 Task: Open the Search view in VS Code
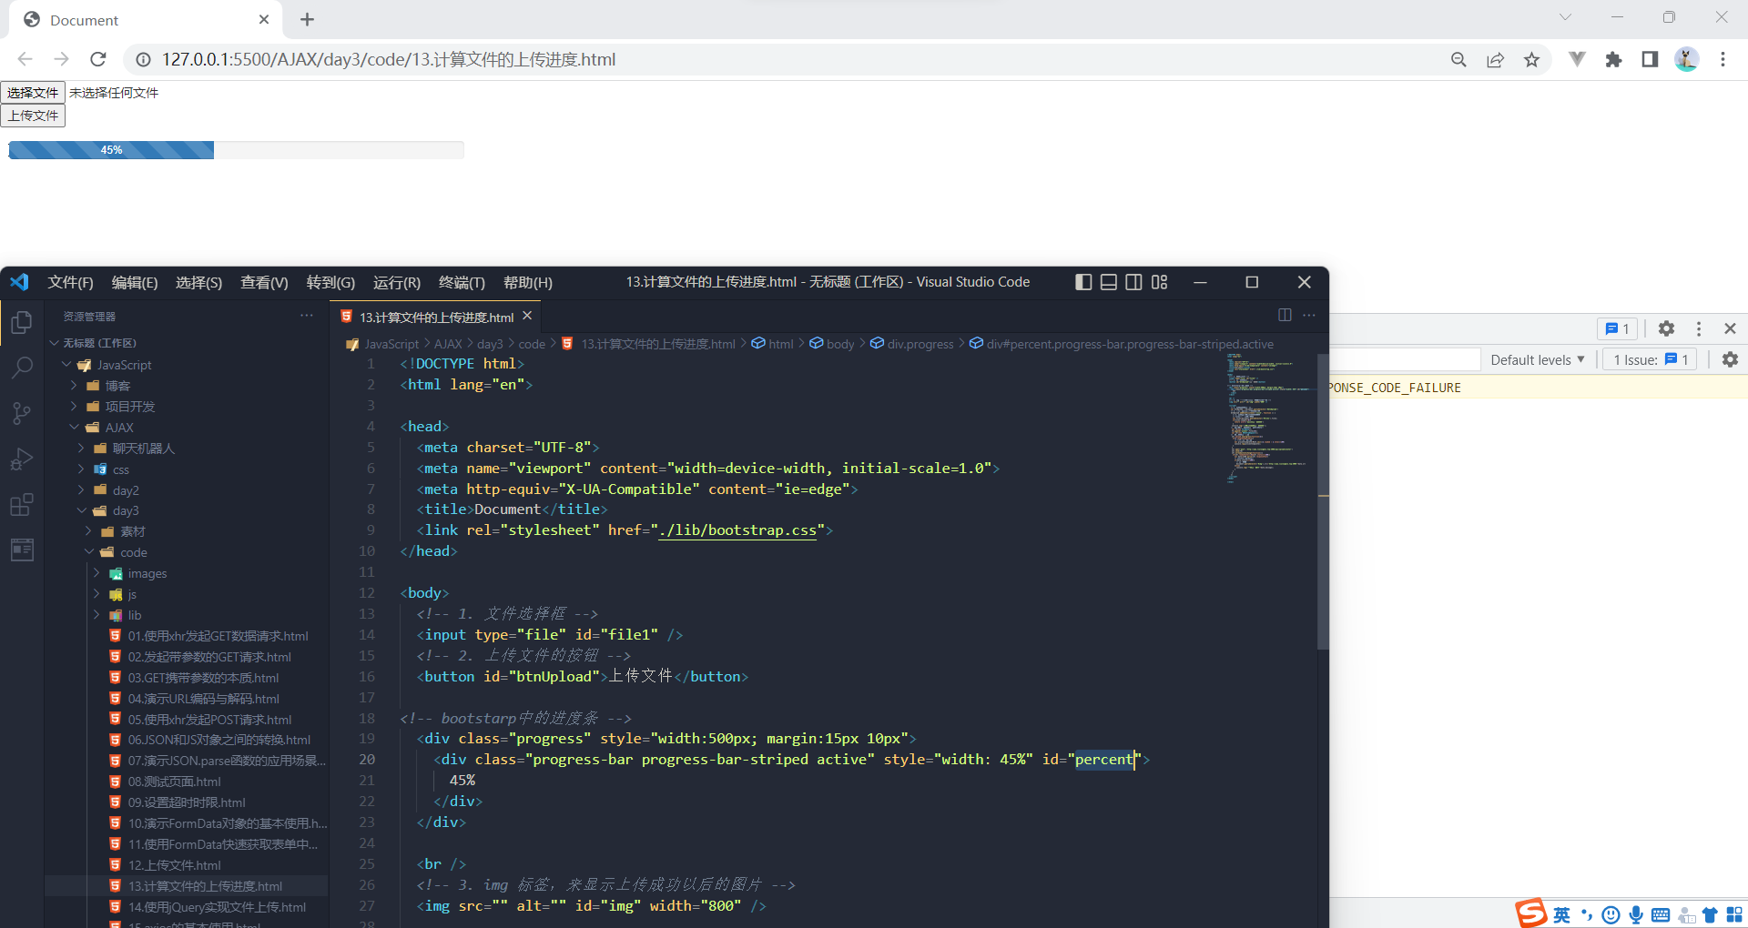pyautogui.click(x=21, y=367)
